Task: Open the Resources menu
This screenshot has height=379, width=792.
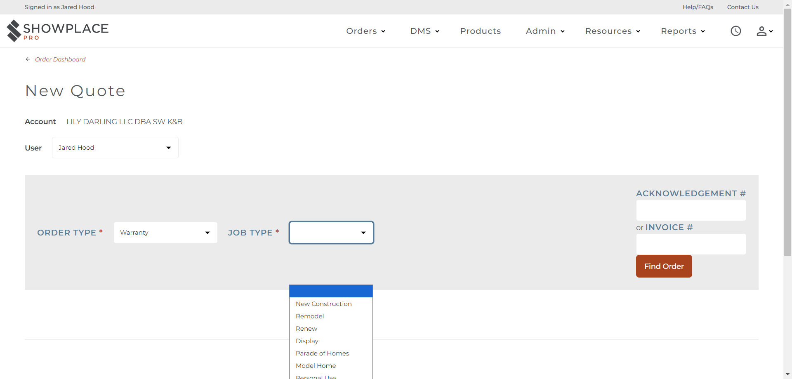Action: [x=613, y=31]
